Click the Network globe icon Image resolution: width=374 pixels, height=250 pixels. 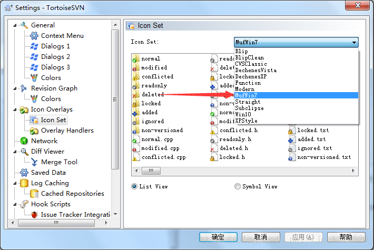tap(24, 141)
